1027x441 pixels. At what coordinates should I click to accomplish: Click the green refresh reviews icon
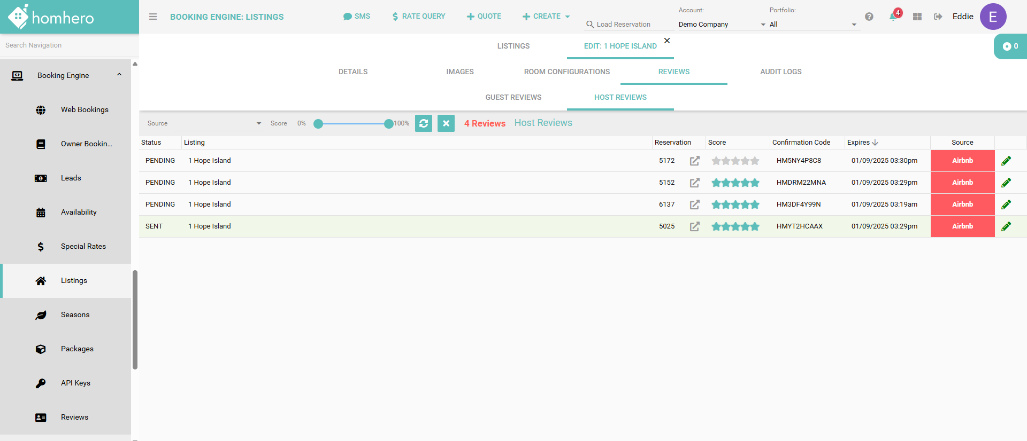(424, 123)
